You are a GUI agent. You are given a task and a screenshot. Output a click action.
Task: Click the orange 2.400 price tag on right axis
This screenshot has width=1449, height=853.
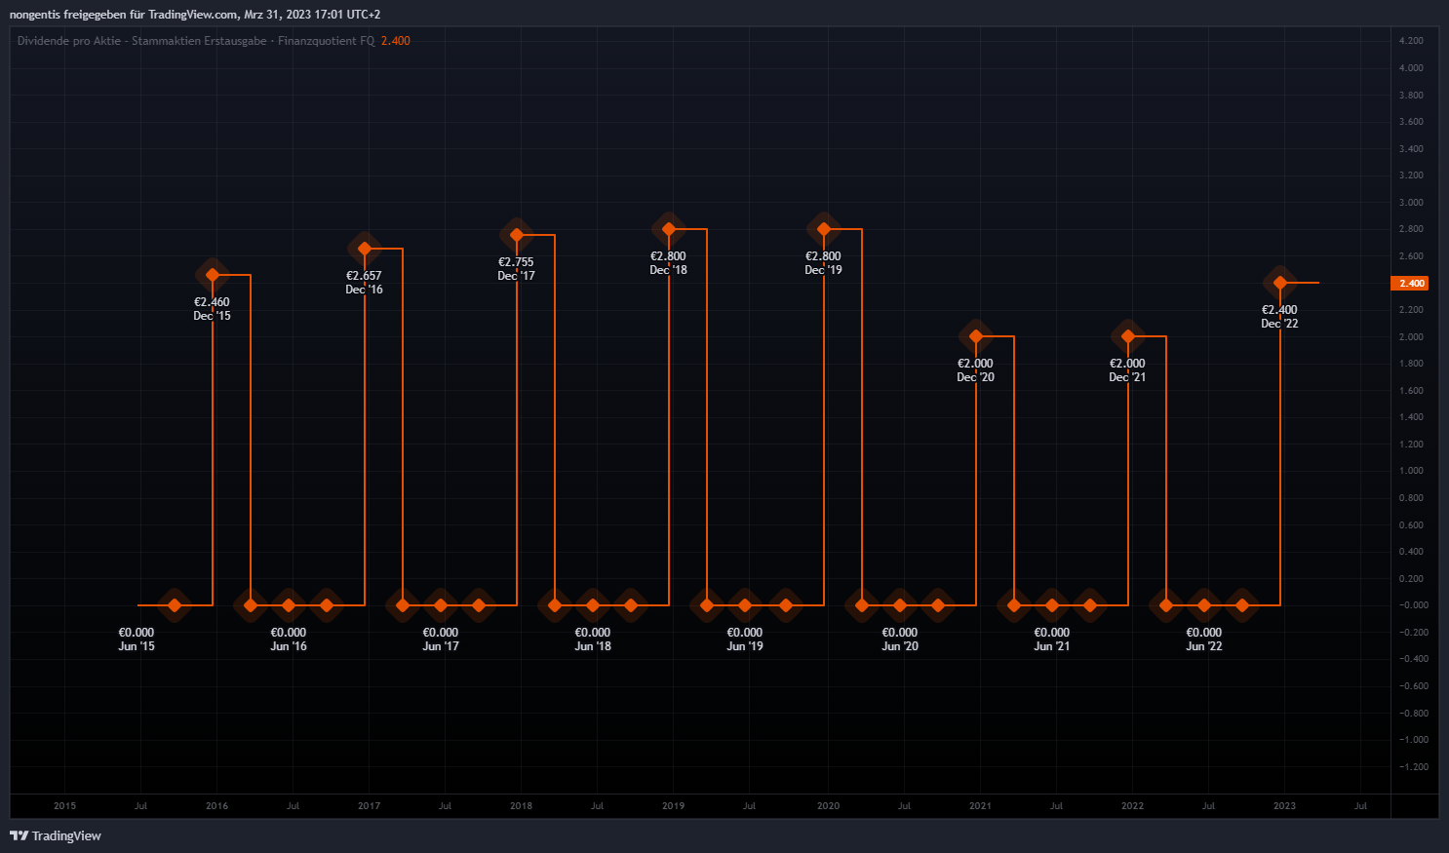pos(1411,283)
